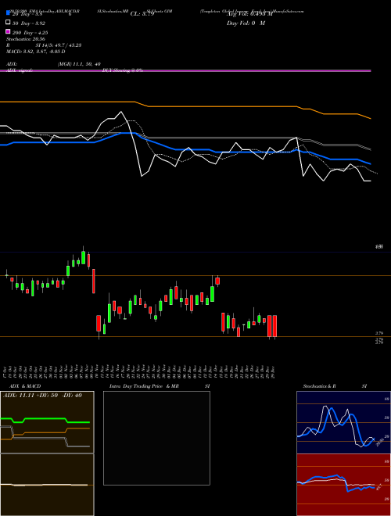This screenshot has height=516, width=391.
Task: Click the '(MGR) 11.1, 50, 40' ADX values
Action: (x=79, y=64)
